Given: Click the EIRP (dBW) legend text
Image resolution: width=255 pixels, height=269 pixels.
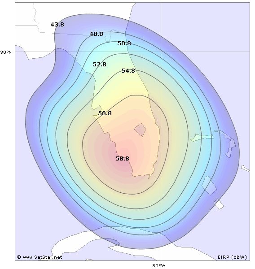Looking at the screenshot, I should tap(232, 257).
